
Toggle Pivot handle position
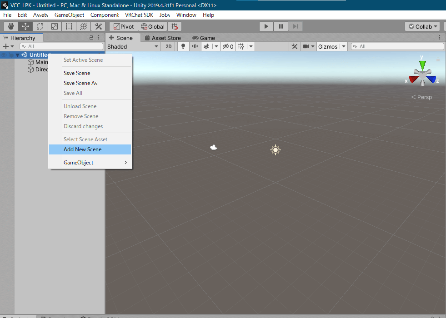(124, 26)
